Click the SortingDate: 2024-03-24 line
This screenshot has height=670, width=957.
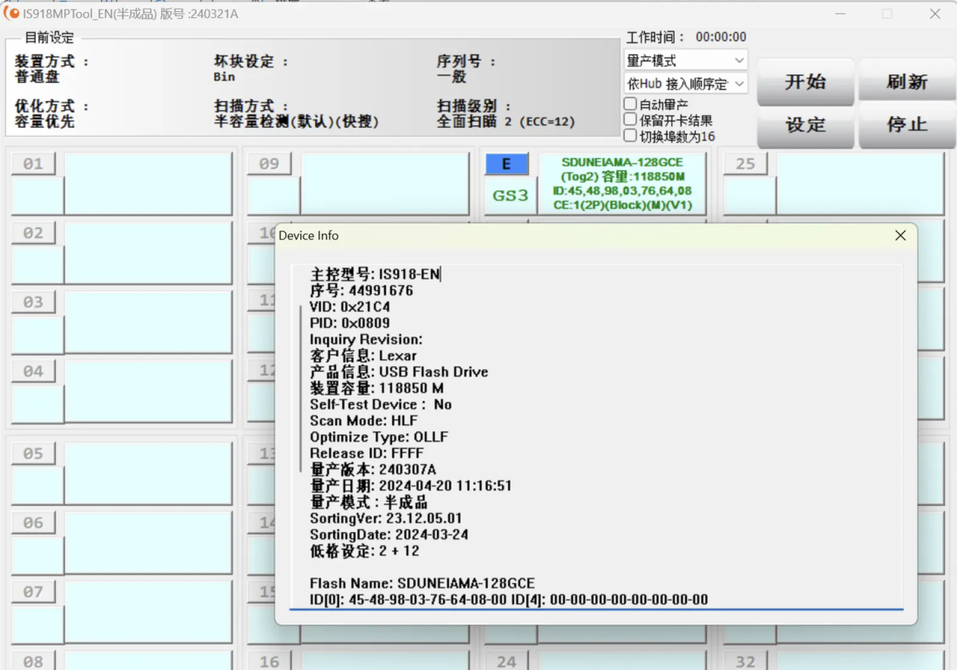[x=389, y=534]
